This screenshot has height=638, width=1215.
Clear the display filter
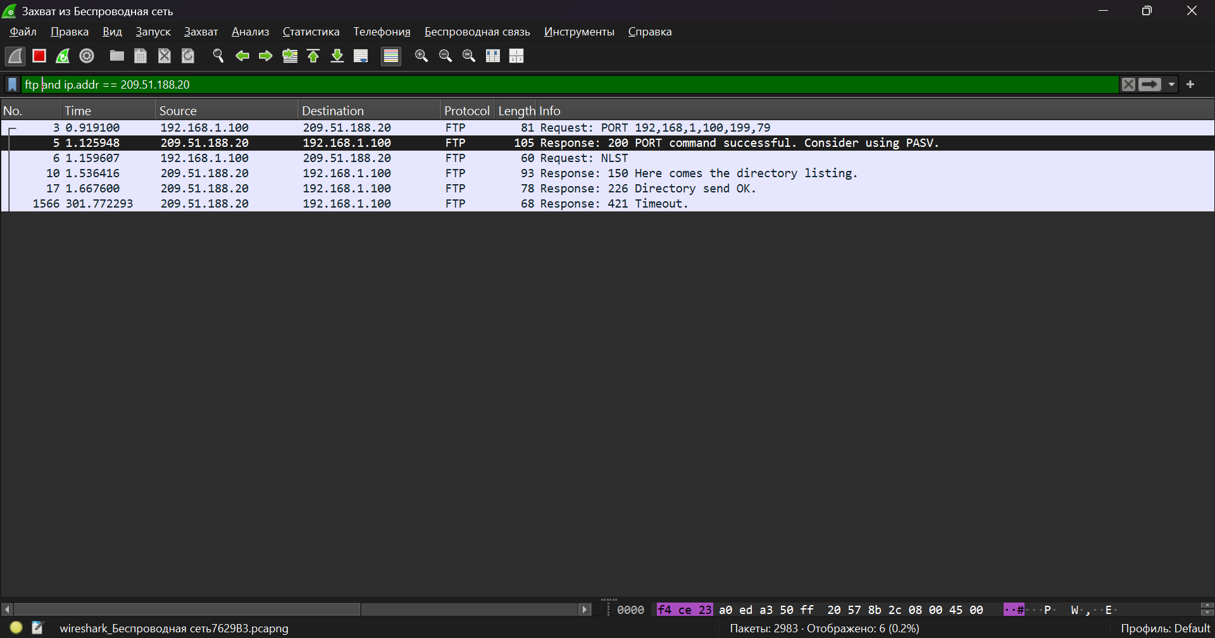pos(1128,84)
